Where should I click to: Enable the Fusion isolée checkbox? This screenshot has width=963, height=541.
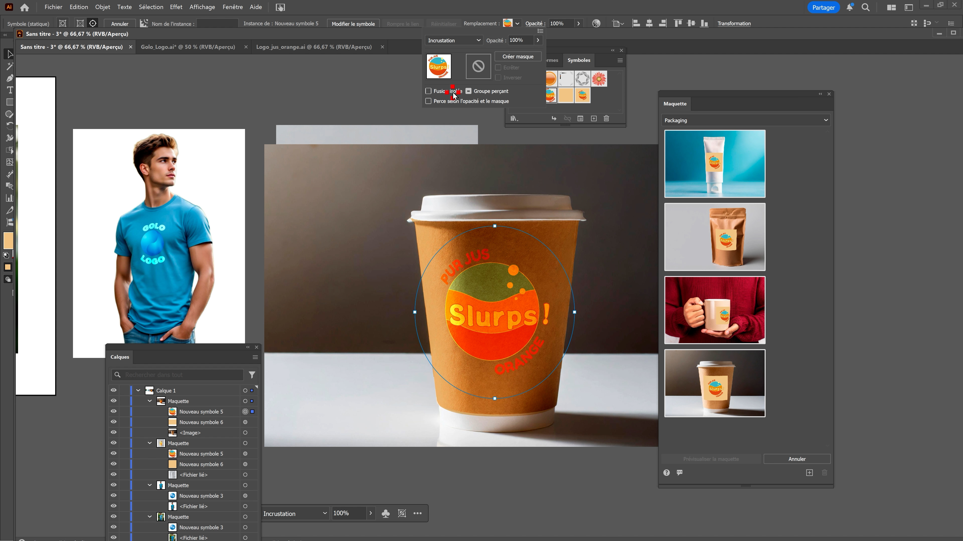coord(428,91)
